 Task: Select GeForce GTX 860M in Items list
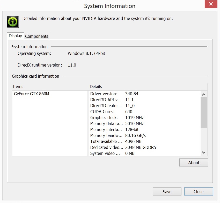(32, 94)
